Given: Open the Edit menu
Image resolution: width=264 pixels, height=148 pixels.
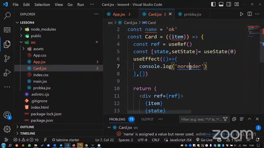Looking at the screenshot, I should [x=26, y=5].
